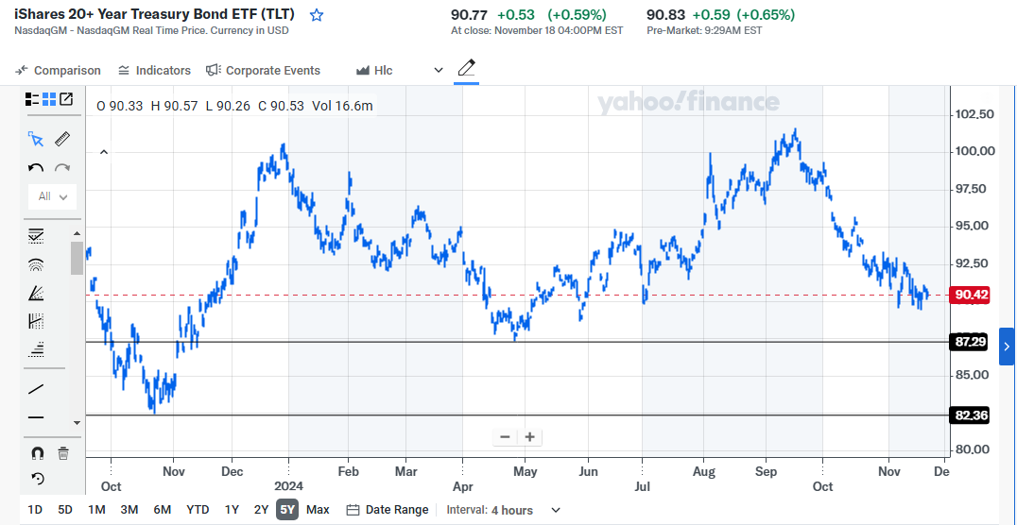Open the Corporate Events menu
Image resolution: width=1017 pixels, height=525 pixels.
click(264, 70)
